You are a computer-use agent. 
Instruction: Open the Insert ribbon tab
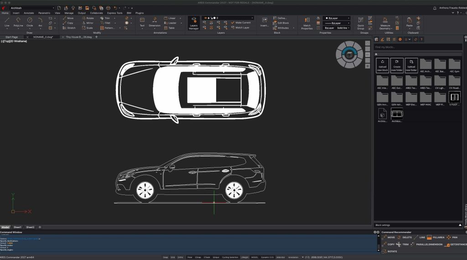(x=16, y=13)
